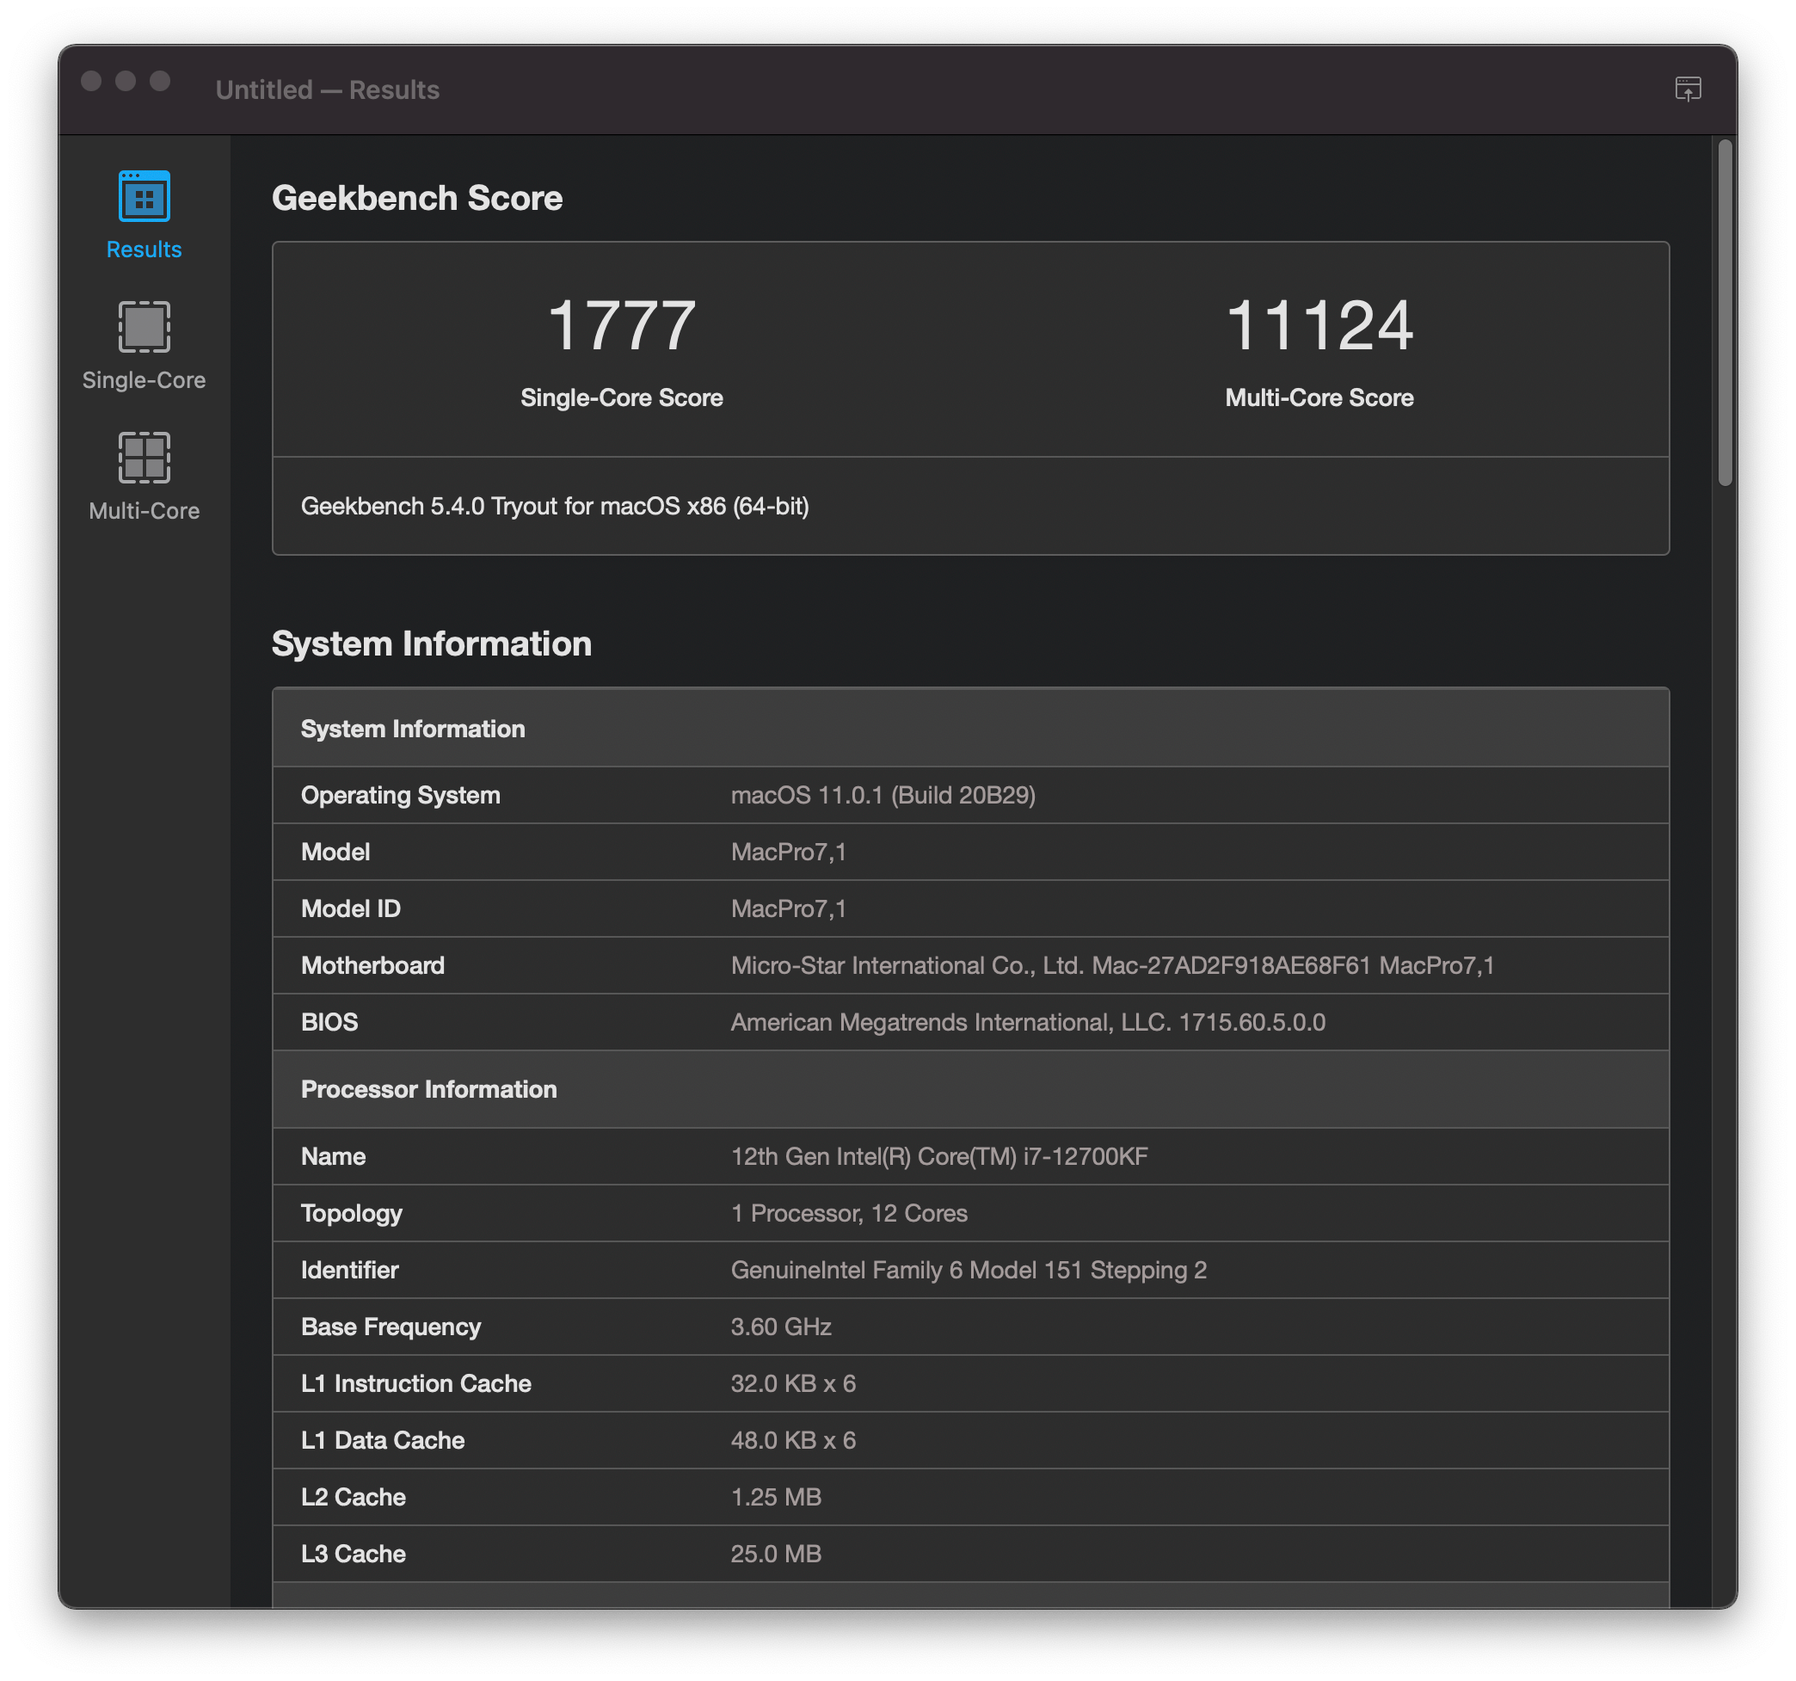Click 1 Processor, 12 Cores value
Image resolution: width=1796 pixels, height=1681 pixels.
pyautogui.click(x=849, y=1213)
